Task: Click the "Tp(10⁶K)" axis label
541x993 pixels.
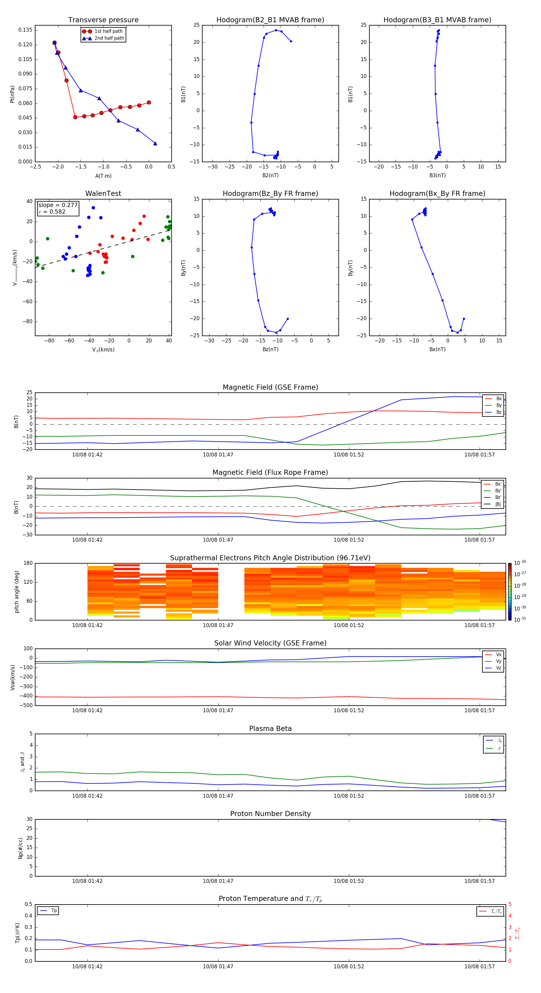Action: (x=17, y=933)
